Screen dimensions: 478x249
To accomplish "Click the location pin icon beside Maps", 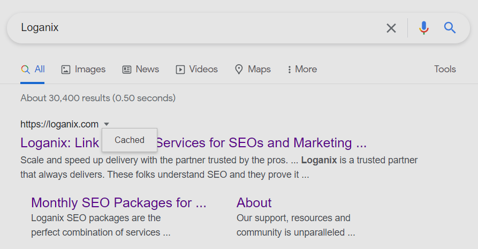I will [239, 70].
